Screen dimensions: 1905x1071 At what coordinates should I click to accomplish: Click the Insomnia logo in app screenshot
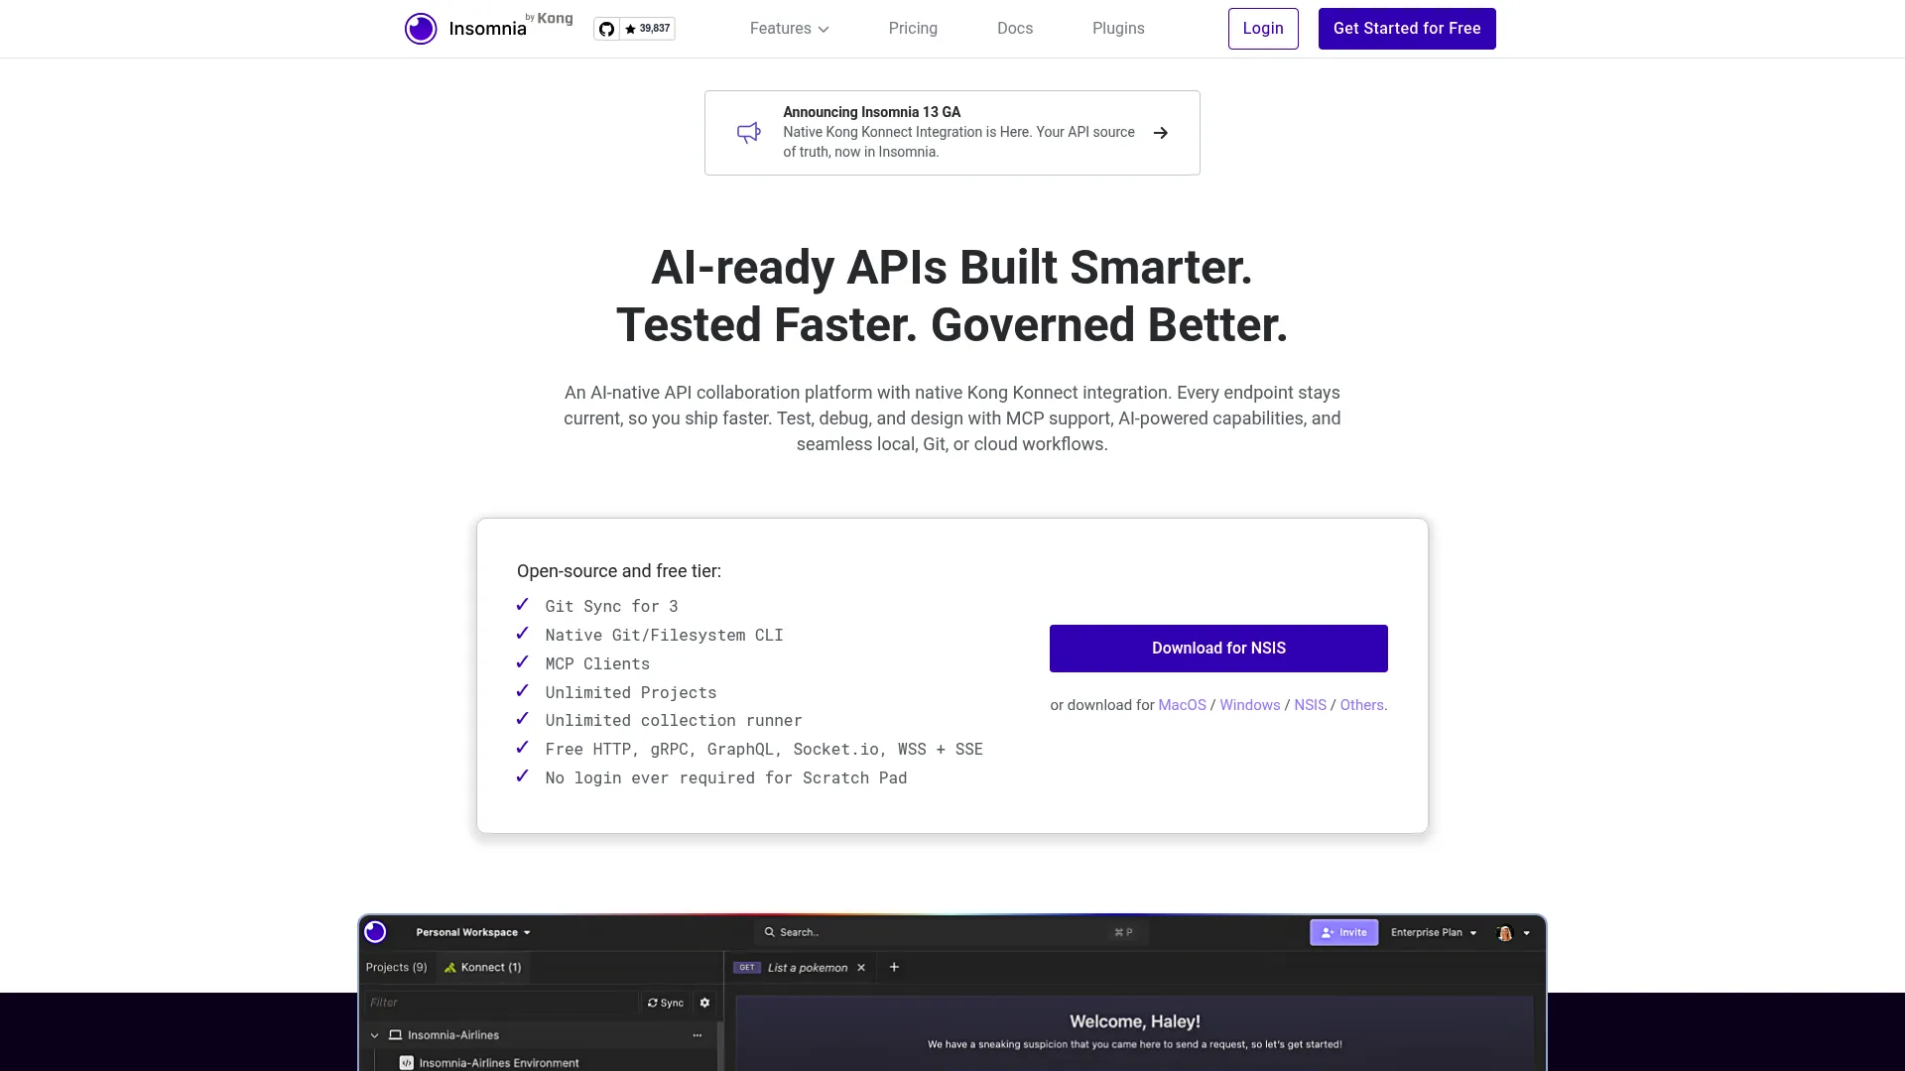[x=375, y=932]
